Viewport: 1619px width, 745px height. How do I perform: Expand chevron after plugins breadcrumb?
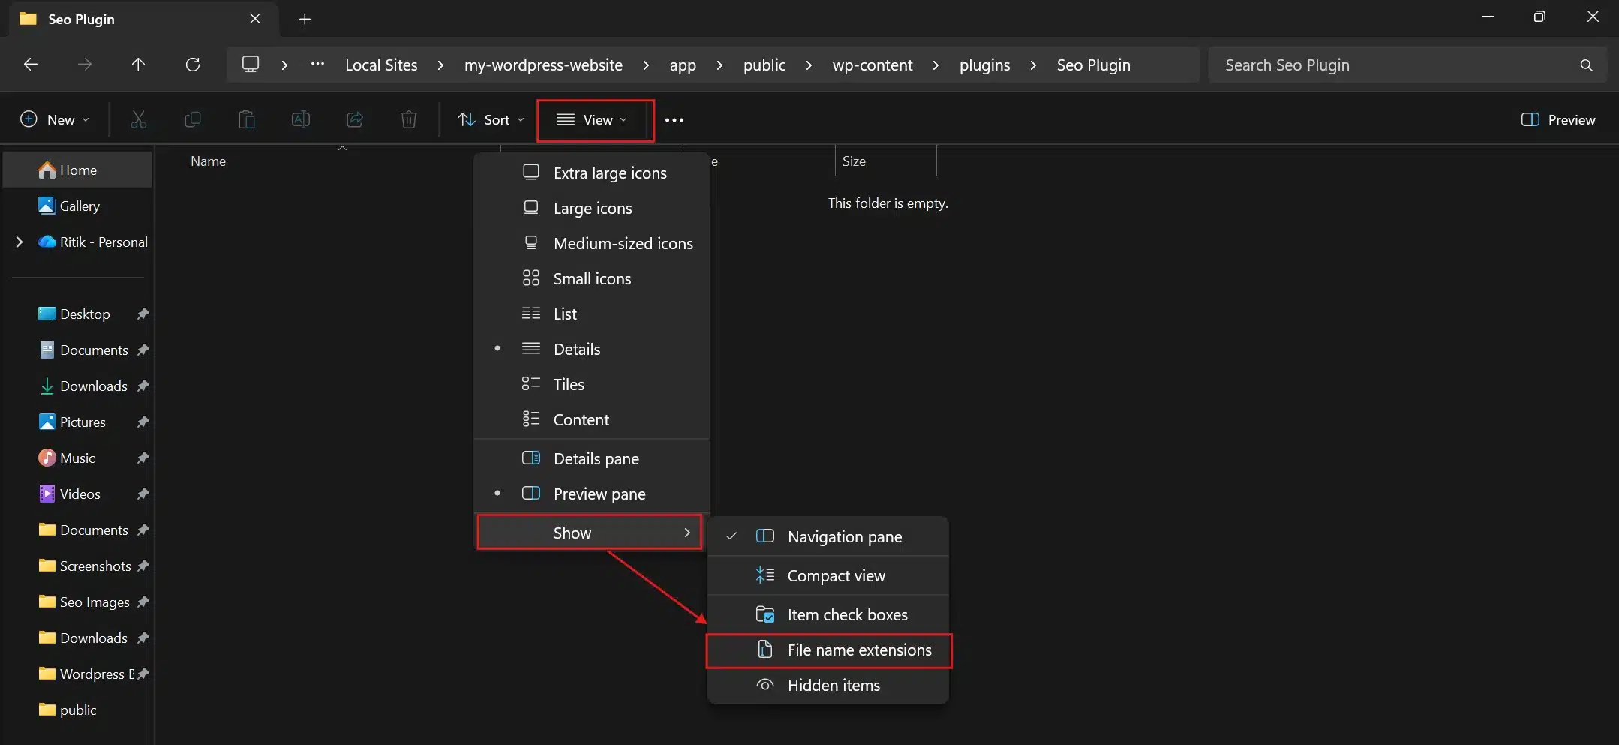[1033, 65]
